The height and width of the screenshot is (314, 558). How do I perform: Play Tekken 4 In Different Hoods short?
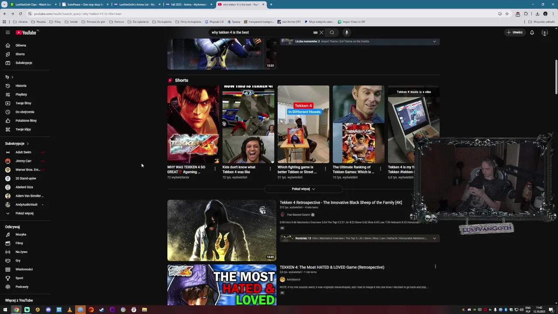point(303,124)
